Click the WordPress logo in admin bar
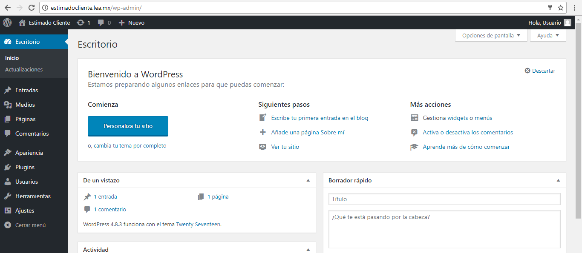 [x=7, y=23]
